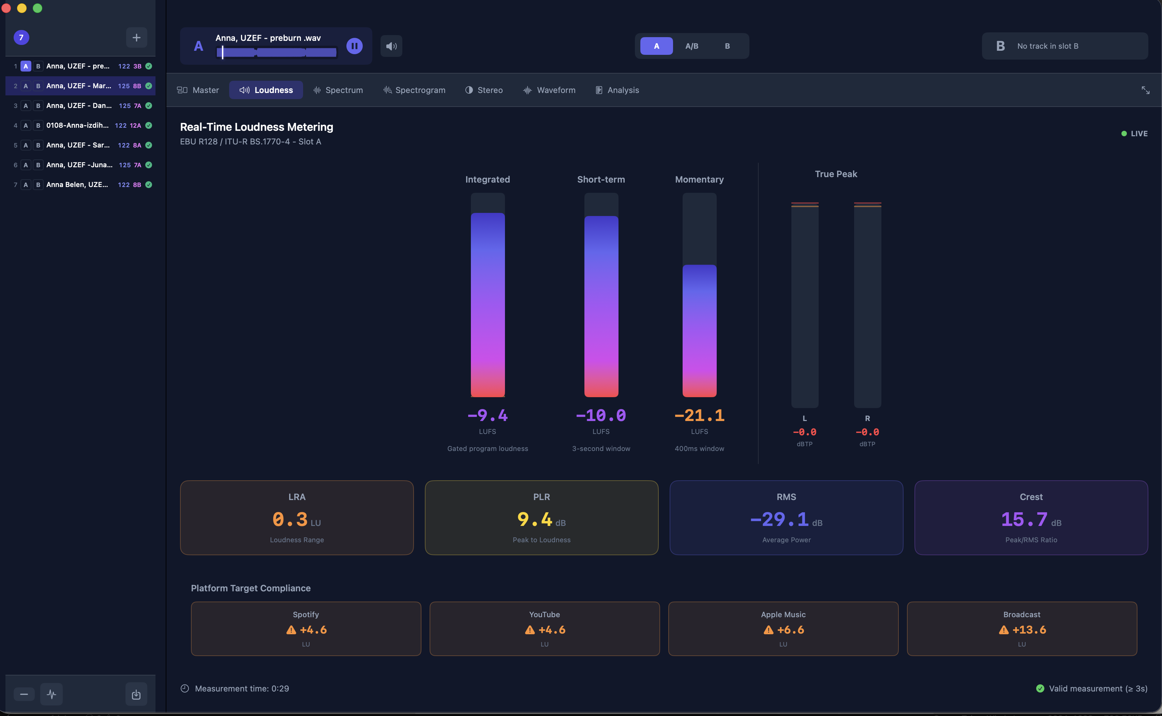
Task: Switch to the Stereo tab
Action: pyautogui.click(x=484, y=90)
